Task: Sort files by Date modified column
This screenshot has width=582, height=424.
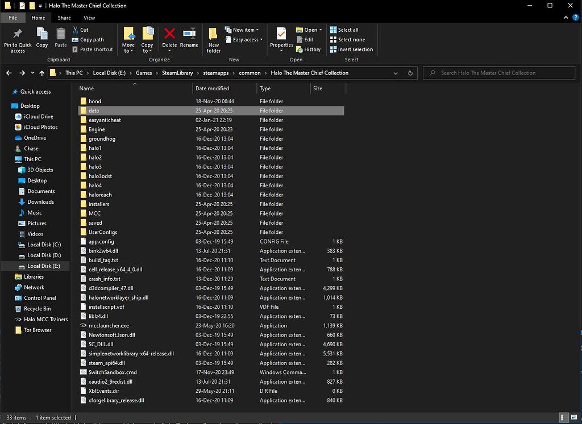Action: coord(213,89)
